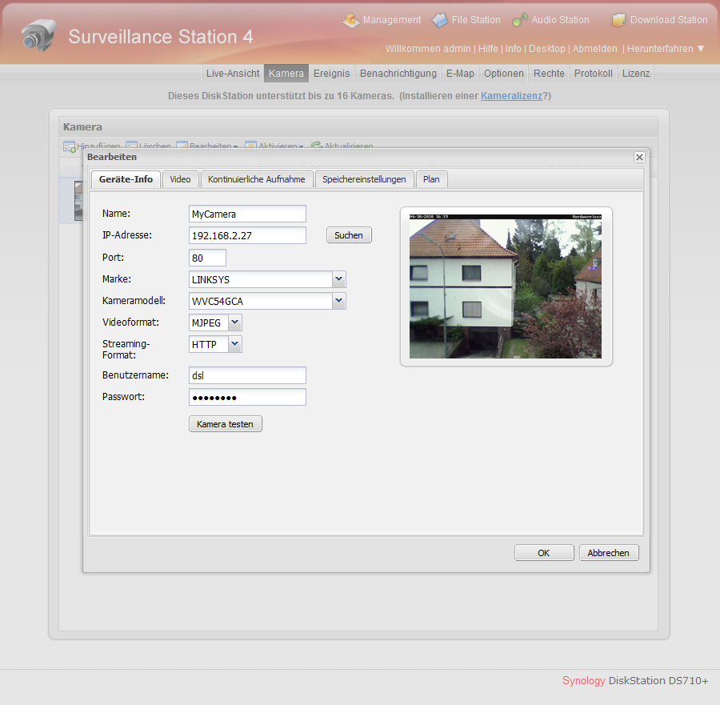This screenshot has height=705, width=720.
Task: Click the Port field showing 80
Action: coord(207,258)
